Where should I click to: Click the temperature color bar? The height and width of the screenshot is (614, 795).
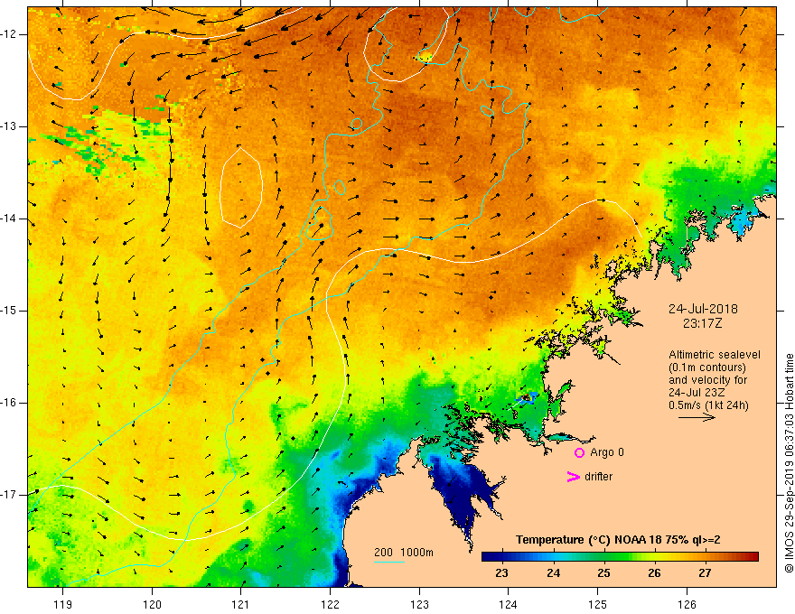pos(620,557)
